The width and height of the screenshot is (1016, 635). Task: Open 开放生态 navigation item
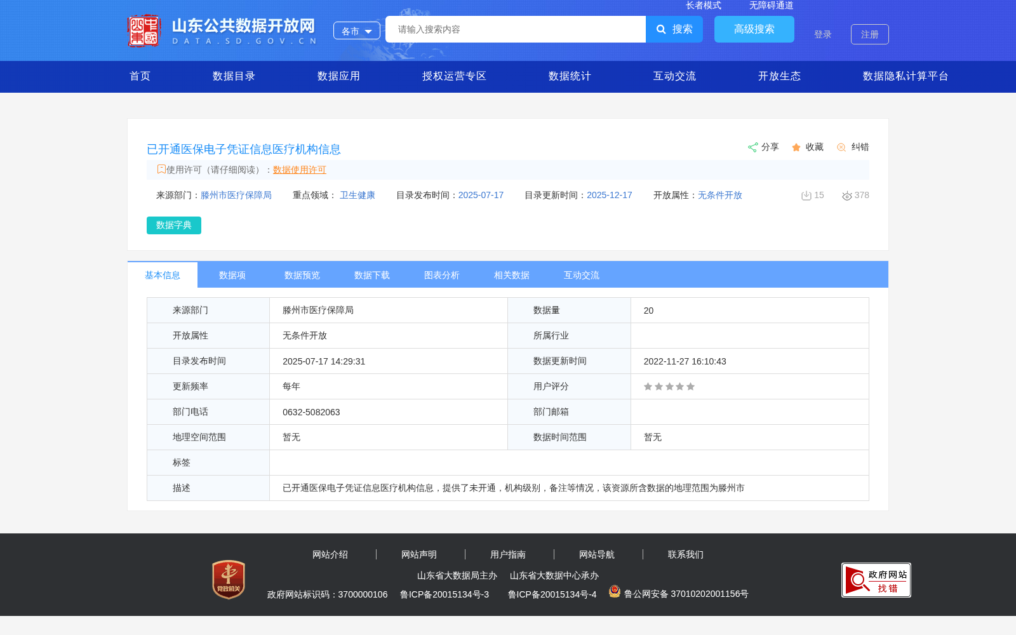click(x=779, y=76)
